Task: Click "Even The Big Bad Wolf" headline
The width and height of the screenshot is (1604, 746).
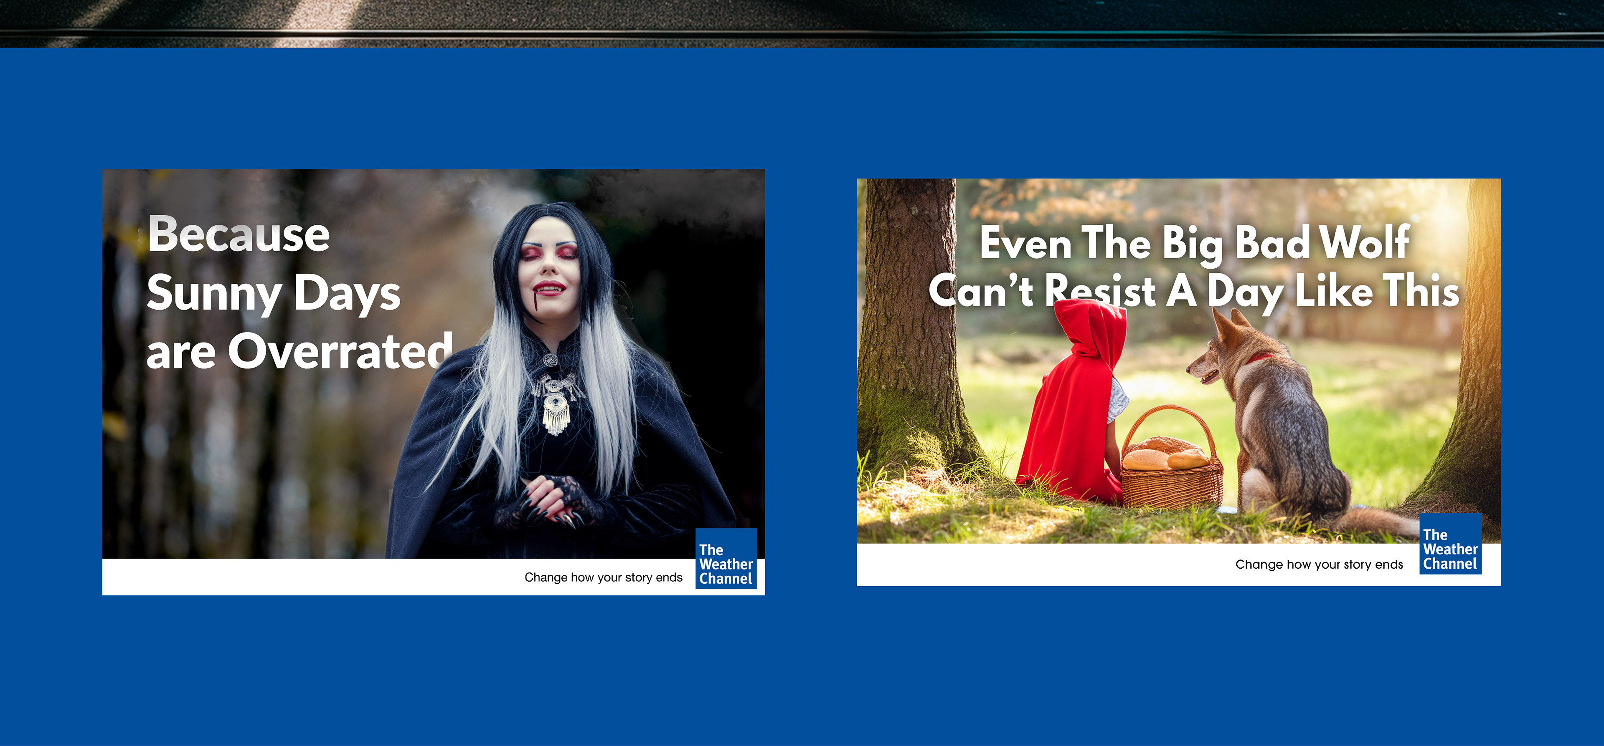Action: 1194,243
